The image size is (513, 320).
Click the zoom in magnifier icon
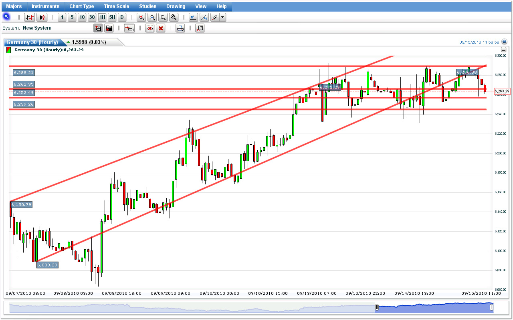tap(141, 17)
